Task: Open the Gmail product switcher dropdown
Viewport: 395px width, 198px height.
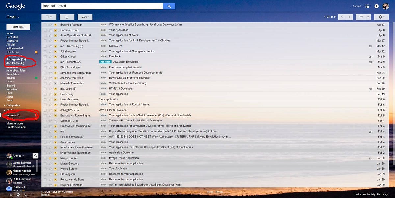Action: pos(13,17)
